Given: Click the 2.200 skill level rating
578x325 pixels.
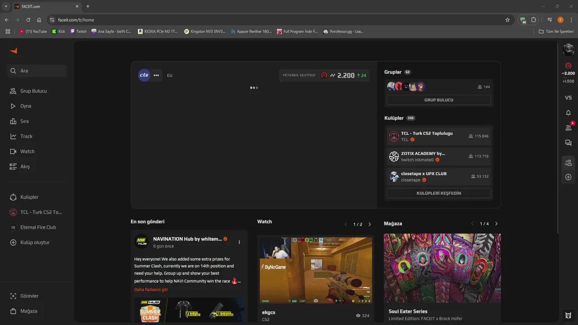Looking at the screenshot, I should click(346, 75).
